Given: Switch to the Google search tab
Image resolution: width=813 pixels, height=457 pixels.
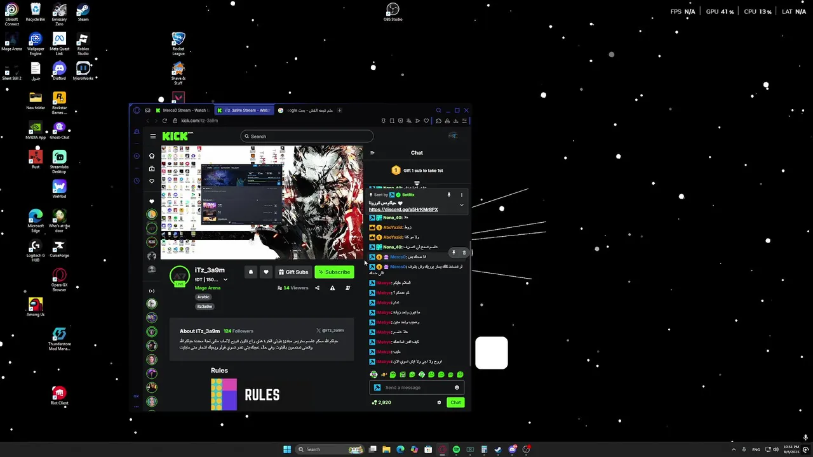Looking at the screenshot, I should pyautogui.click(x=306, y=110).
